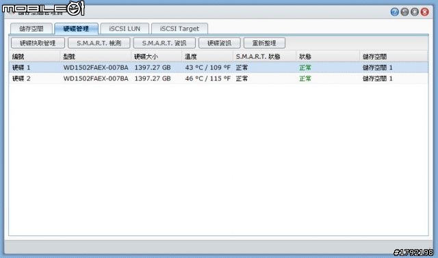Image resolution: width=438 pixels, height=258 pixels.
Task: Maximize the storage manager window
Action: coord(415,12)
